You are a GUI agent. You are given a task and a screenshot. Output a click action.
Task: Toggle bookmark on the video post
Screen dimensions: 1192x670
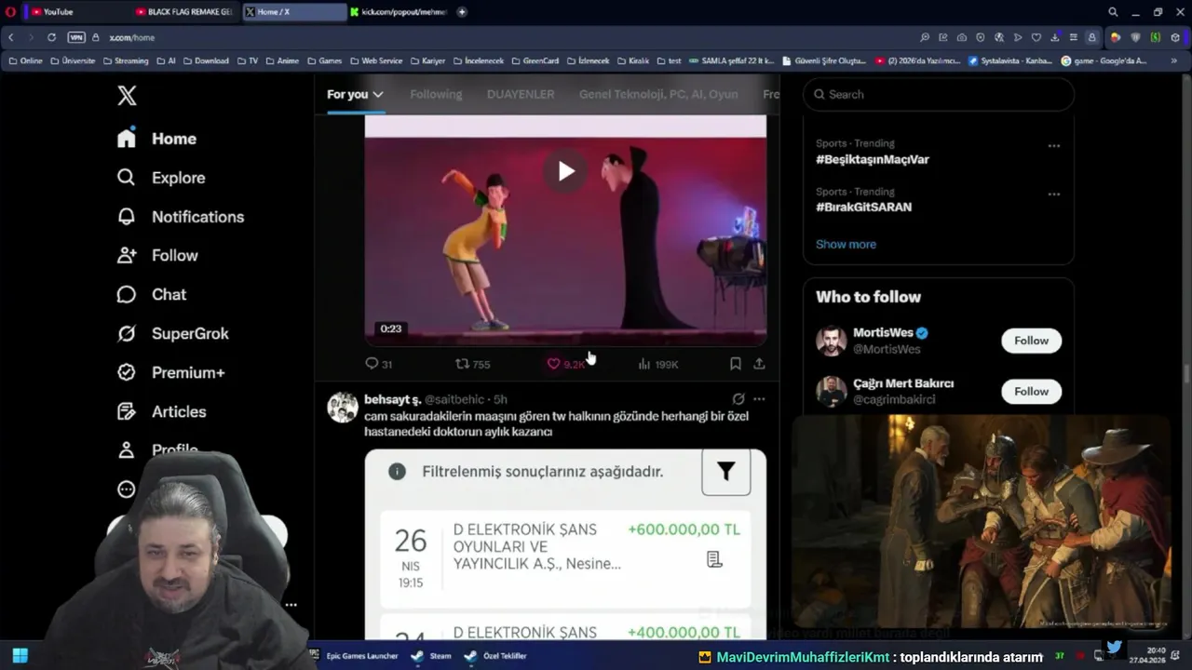[736, 364]
